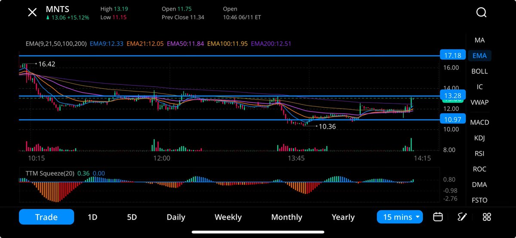
Task: Switch to the Weekly timeframe tab
Action: (228, 217)
